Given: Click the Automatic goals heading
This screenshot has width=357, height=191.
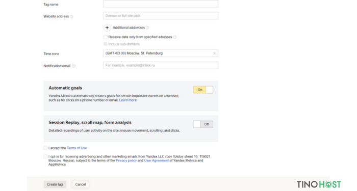Looking at the screenshot, I should [x=65, y=88].
